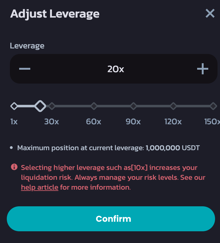Click the 120x text label
The width and height of the screenshot is (220, 243).
click(x=173, y=121)
